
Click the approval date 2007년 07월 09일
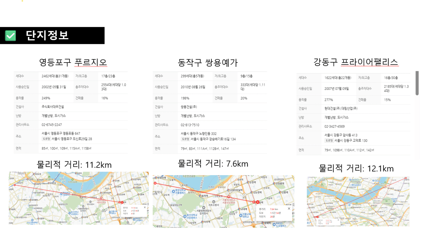coord(337,89)
